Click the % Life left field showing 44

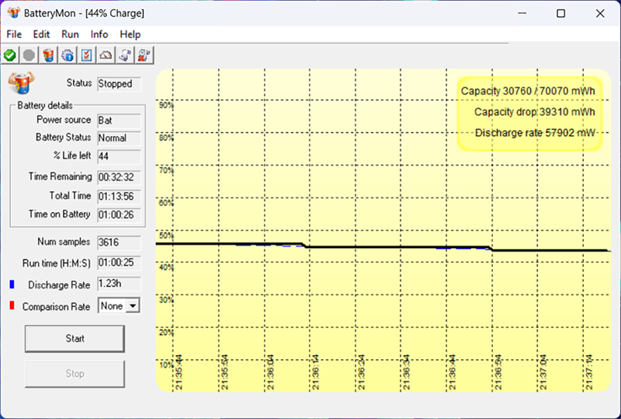pyautogui.click(x=119, y=156)
